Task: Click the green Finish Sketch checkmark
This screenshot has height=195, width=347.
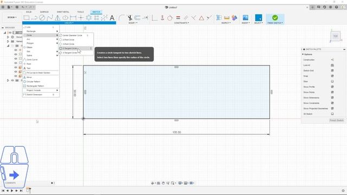Action: pyautogui.click(x=275, y=17)
